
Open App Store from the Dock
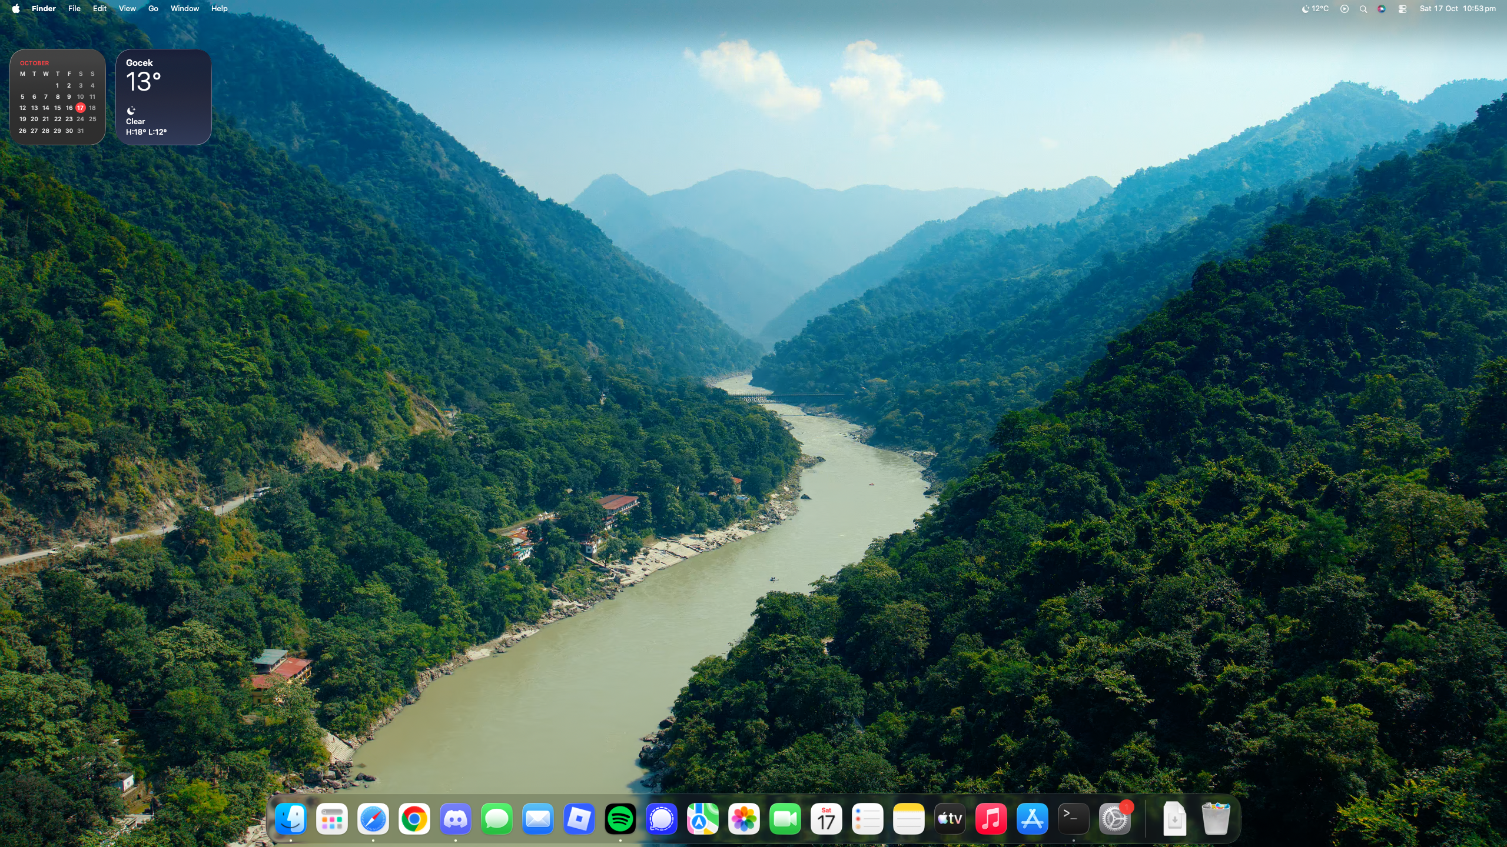coord(1033,819)
